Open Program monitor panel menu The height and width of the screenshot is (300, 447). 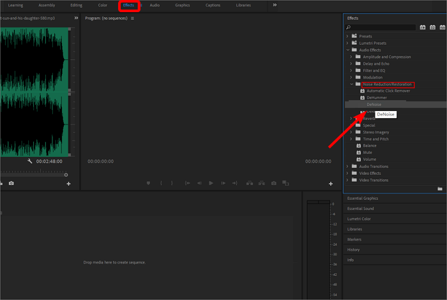(132, 19)
